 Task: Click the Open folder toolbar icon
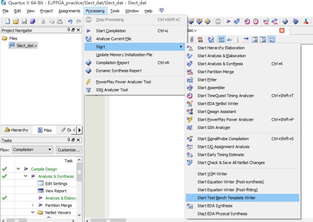[x=16, y=21]
